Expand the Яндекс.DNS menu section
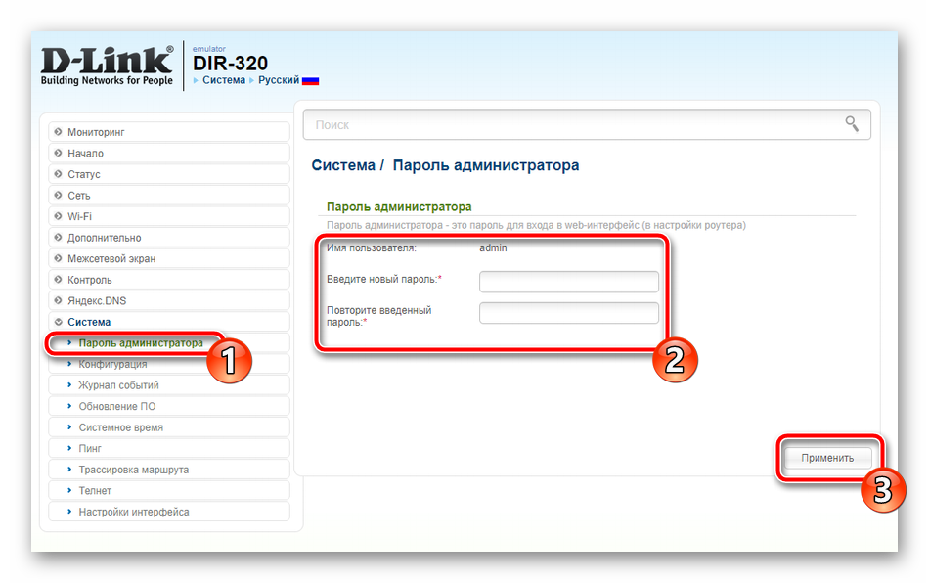The image size is (929, 583). click(169, 301)
